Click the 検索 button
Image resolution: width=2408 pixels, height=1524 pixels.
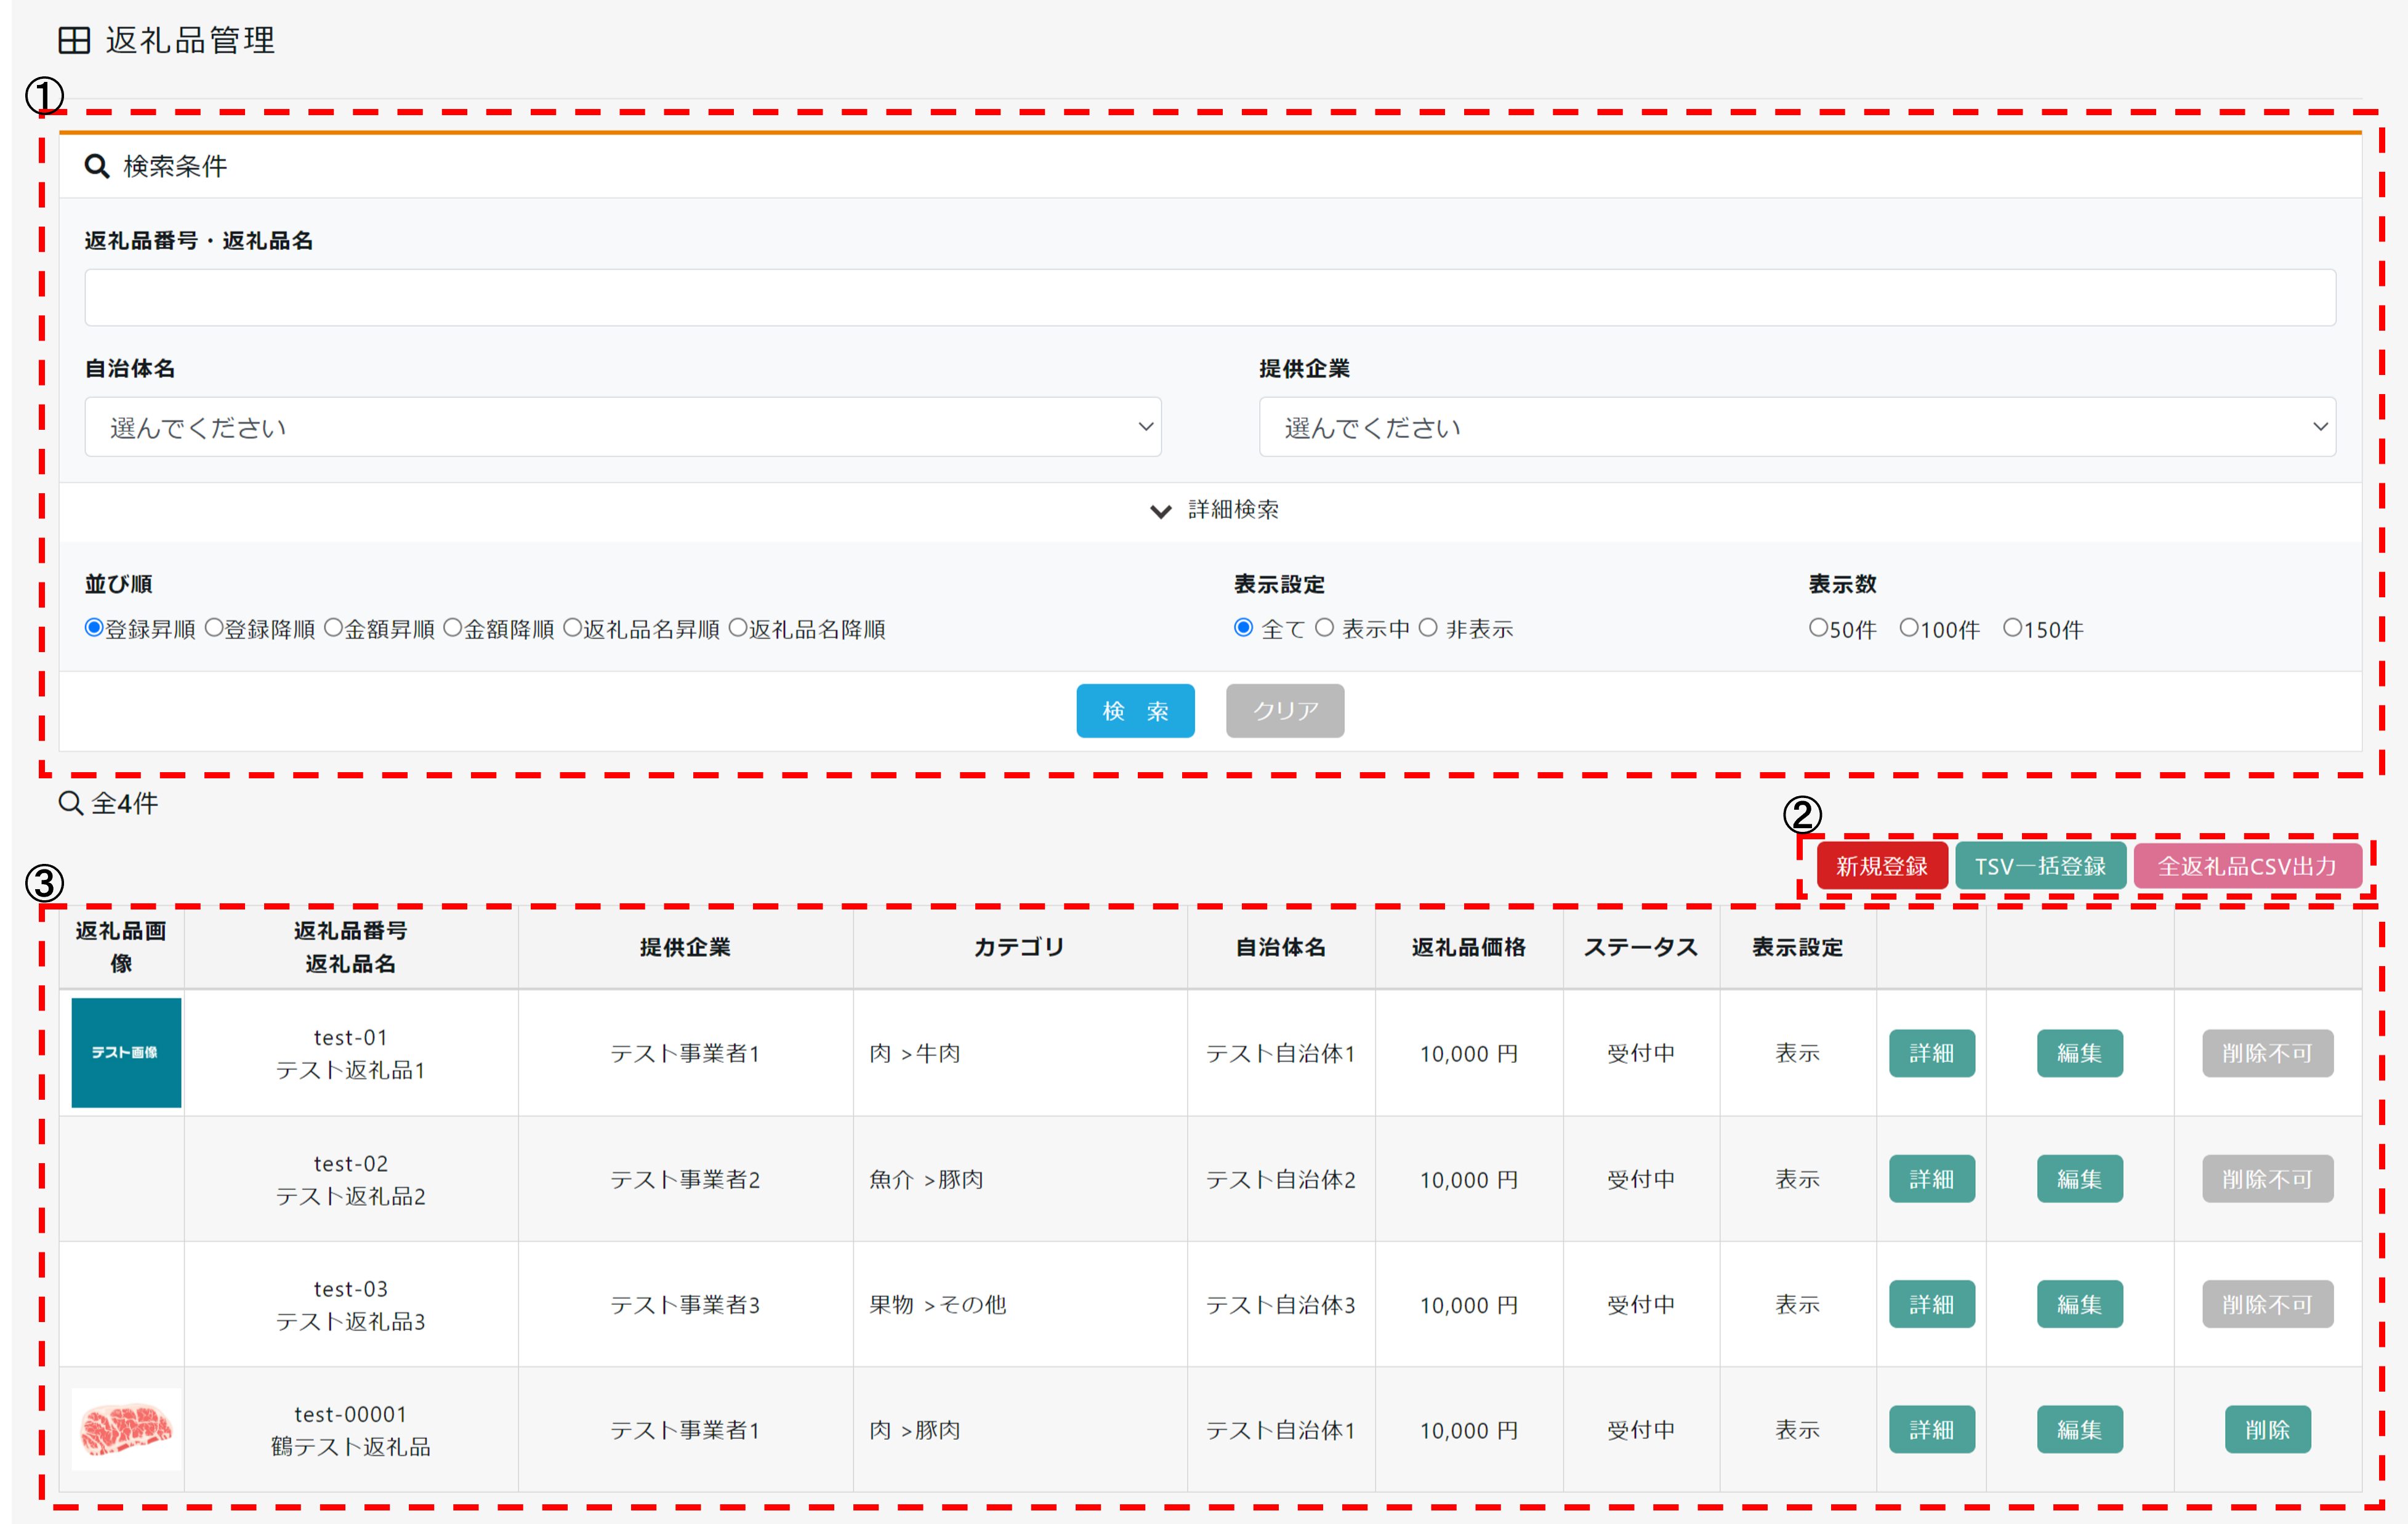click(x=1135, y=711)
